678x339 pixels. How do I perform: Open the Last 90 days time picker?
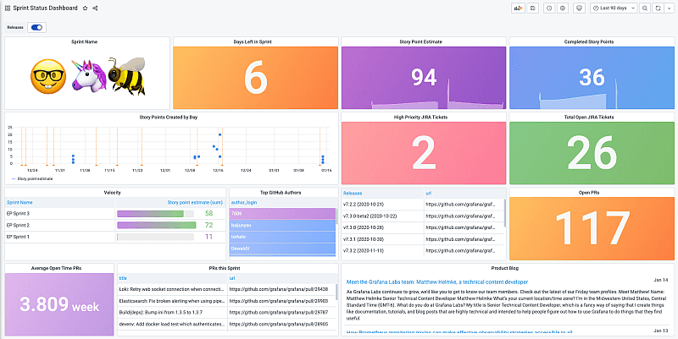614,8
